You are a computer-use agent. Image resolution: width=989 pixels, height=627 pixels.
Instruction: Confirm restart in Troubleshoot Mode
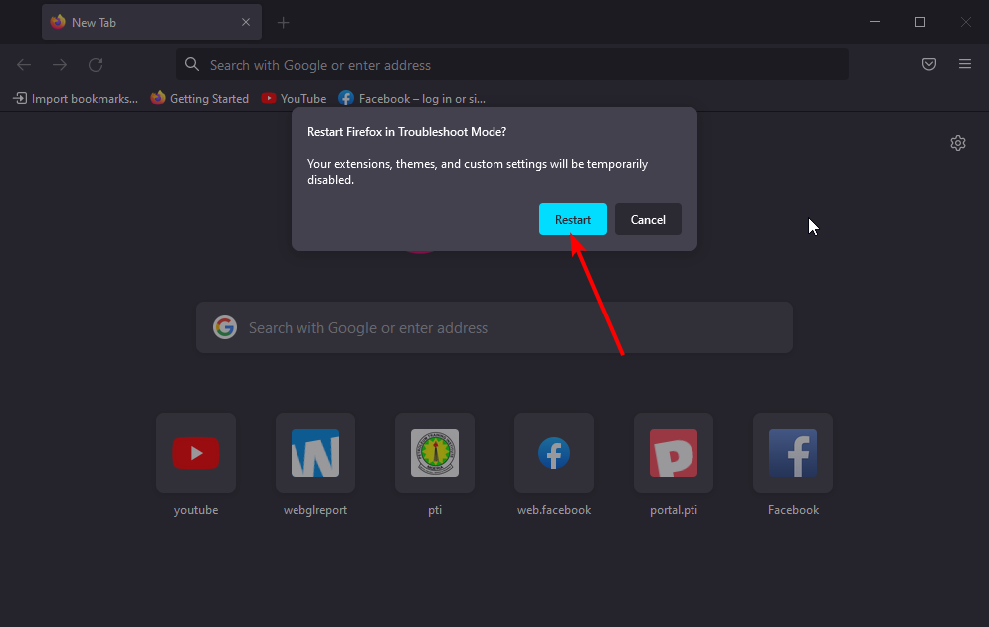[572, 219]
